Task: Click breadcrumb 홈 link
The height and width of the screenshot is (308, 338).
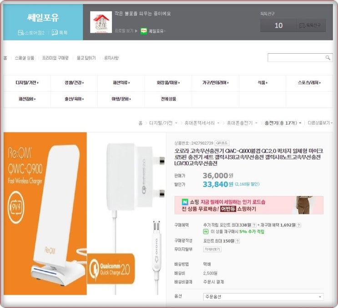Action: click(x=140, y=123)
